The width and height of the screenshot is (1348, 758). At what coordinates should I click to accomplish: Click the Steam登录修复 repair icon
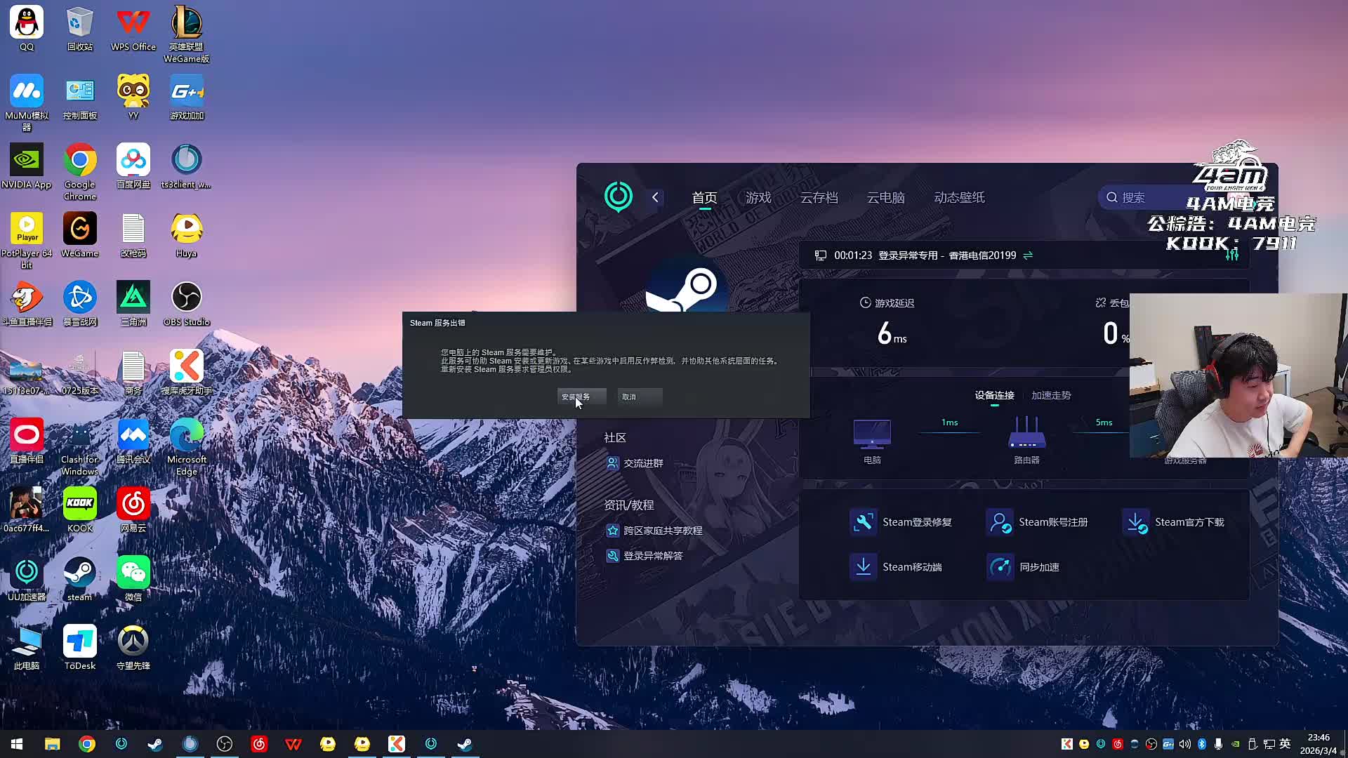864,522
